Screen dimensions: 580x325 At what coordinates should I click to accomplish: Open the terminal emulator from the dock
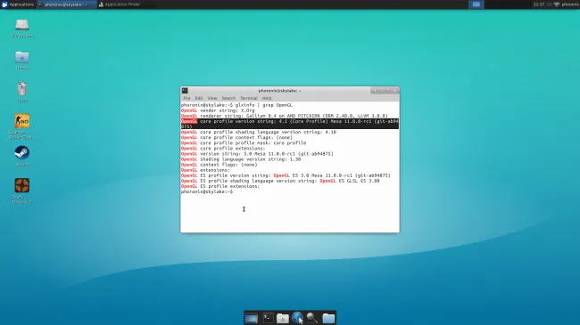[268, 318]
